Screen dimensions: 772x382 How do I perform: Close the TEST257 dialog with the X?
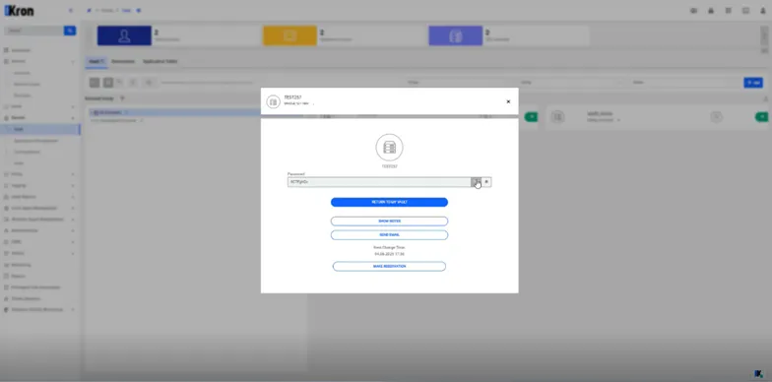coord(508,101)
